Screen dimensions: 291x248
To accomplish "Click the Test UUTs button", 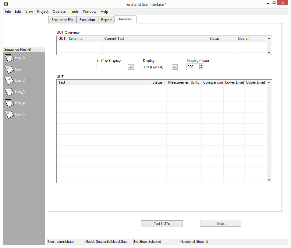I will coord(162,223).
